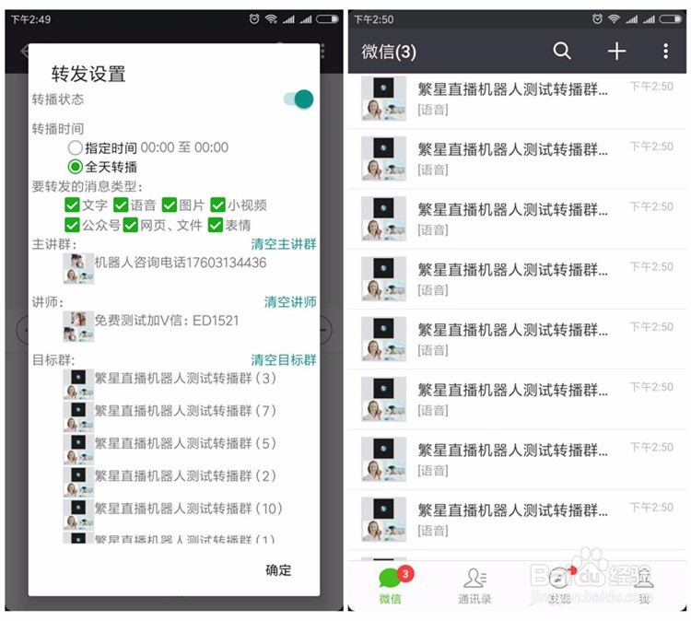Screen dimensions: 691x621
Task: Click alarm icon in right phone status bar
Action: [597, 19]
